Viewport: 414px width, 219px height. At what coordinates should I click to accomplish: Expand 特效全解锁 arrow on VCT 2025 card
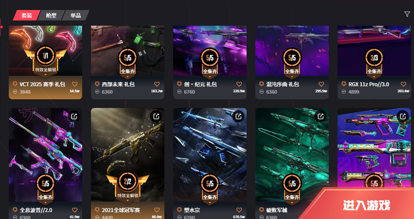[x=45, y=75]
